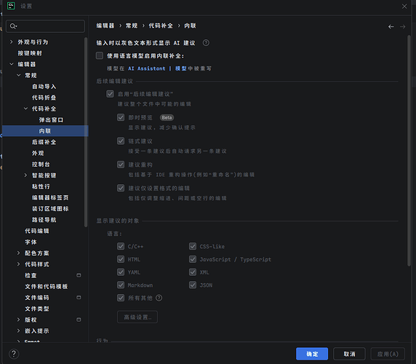
Task: Toggle the 即时预览 checkbox
Action: pos(121,117)
